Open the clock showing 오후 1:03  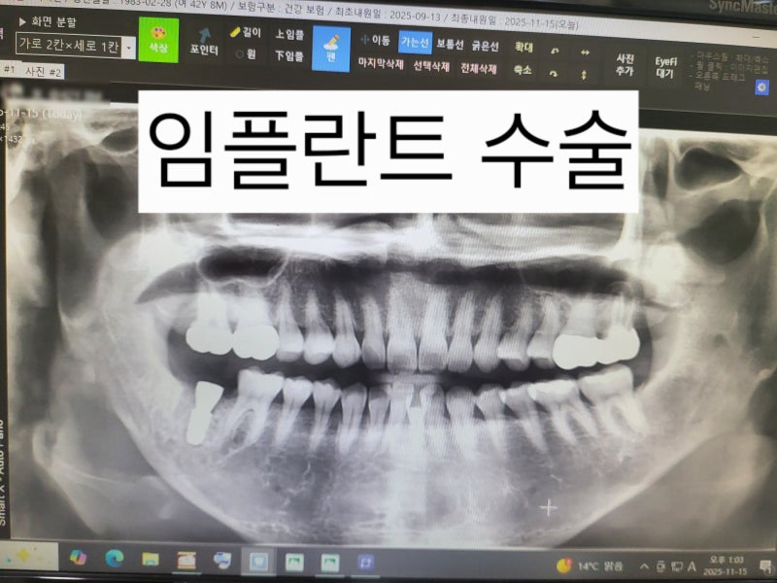[726, 566]
